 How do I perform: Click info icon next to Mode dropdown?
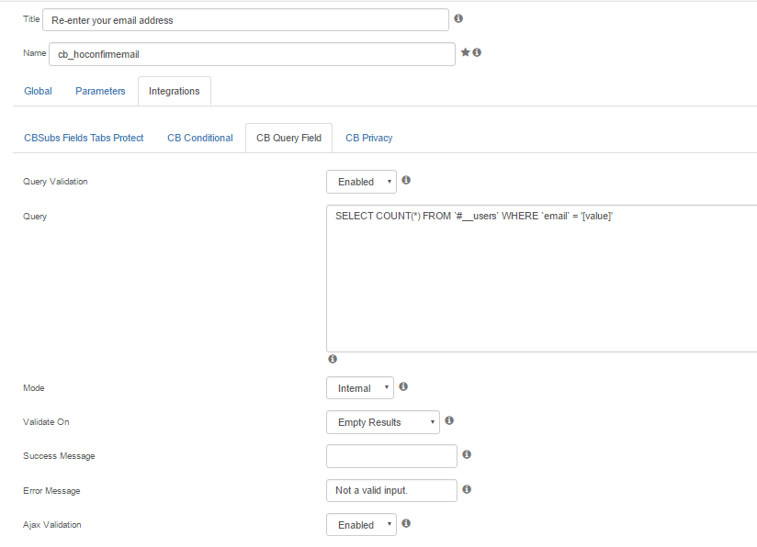point(403,386)
